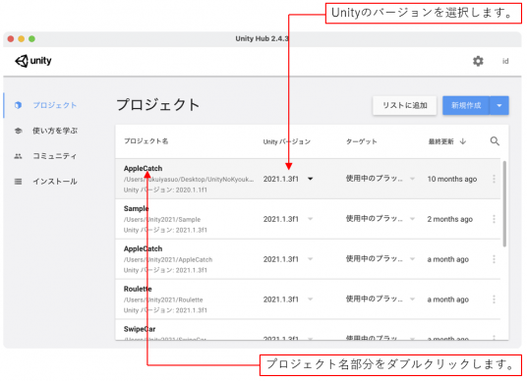Open the account id menu
527x381 pixels.
[505, 61]
